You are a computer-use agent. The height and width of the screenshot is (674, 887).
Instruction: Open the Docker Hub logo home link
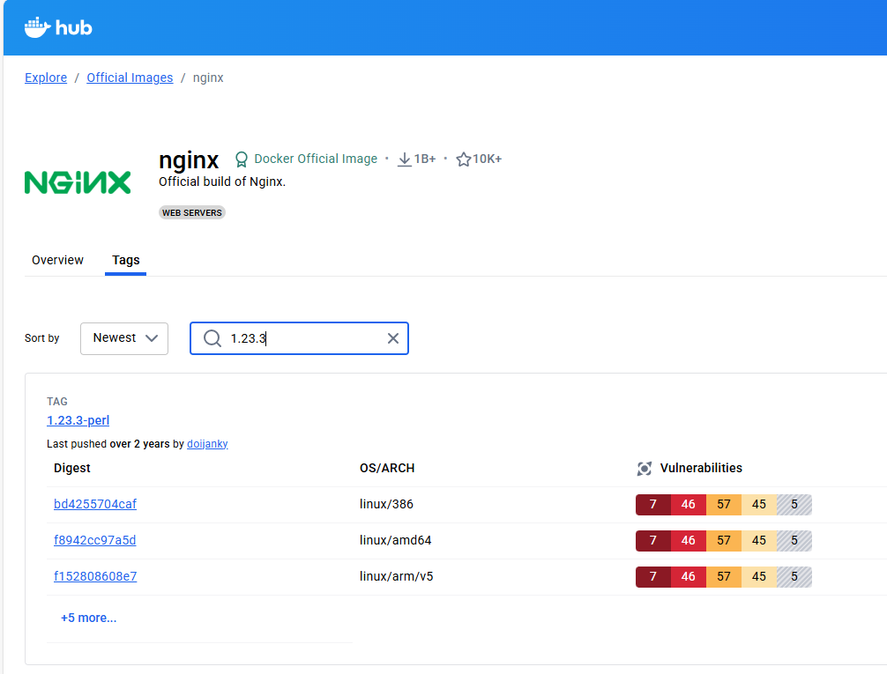(x=58, y=27)
